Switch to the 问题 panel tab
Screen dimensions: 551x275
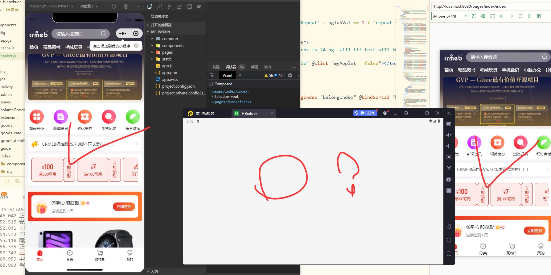point(254,67)
